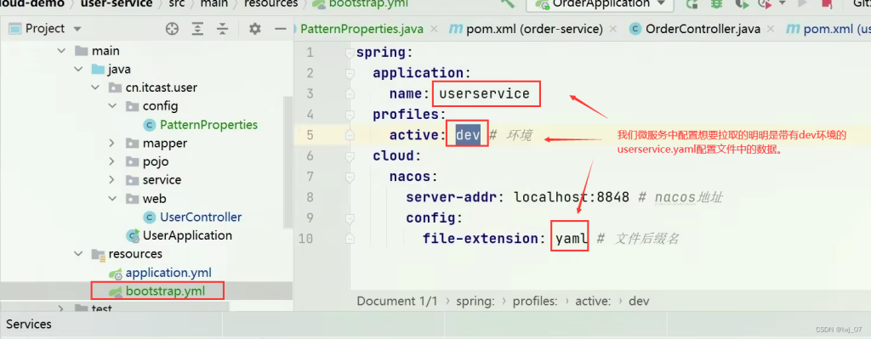Click the UserController class icon in tree

point(150,217)
